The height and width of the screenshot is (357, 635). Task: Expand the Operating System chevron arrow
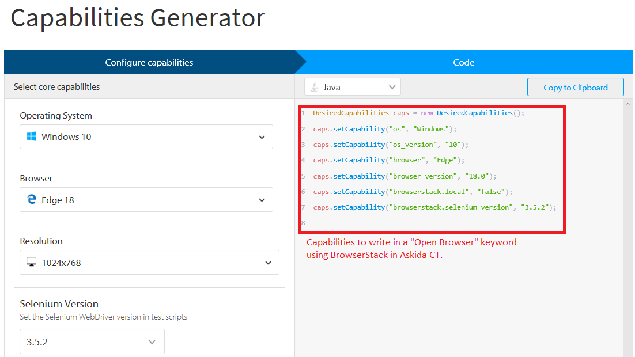(x=262, y=137)
